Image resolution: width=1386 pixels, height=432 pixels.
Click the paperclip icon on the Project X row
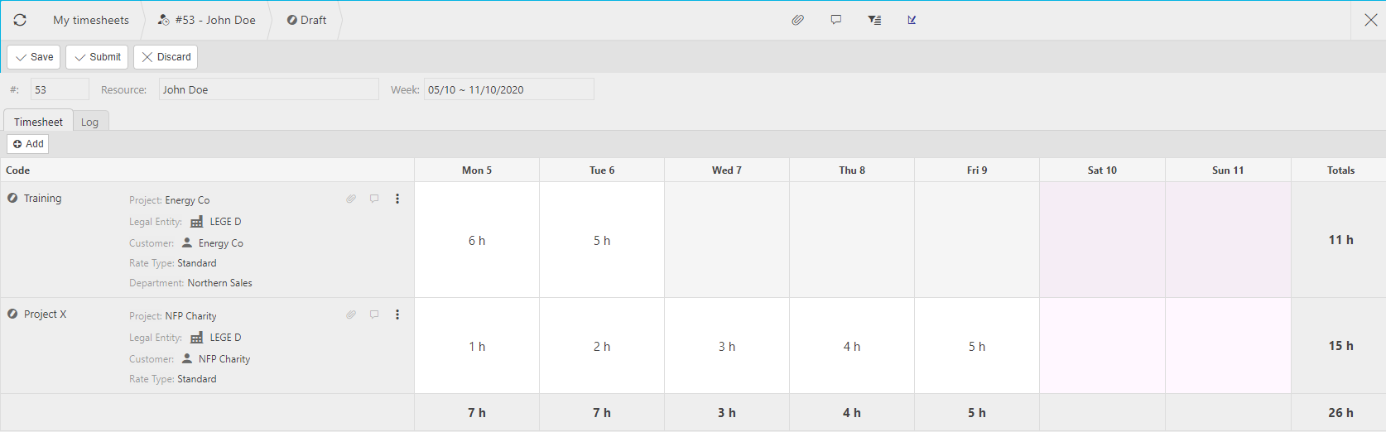click(x=351, y=314)
